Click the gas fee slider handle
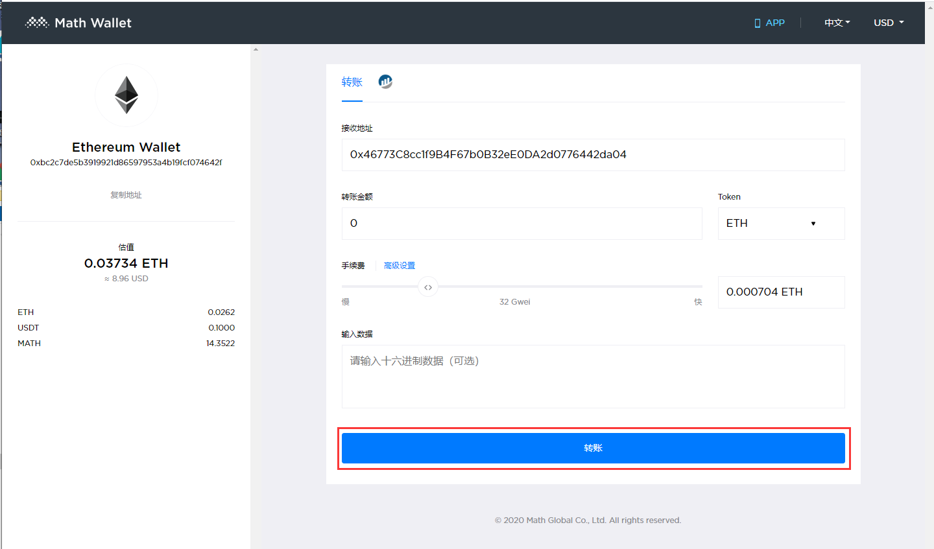 point(428,286)
